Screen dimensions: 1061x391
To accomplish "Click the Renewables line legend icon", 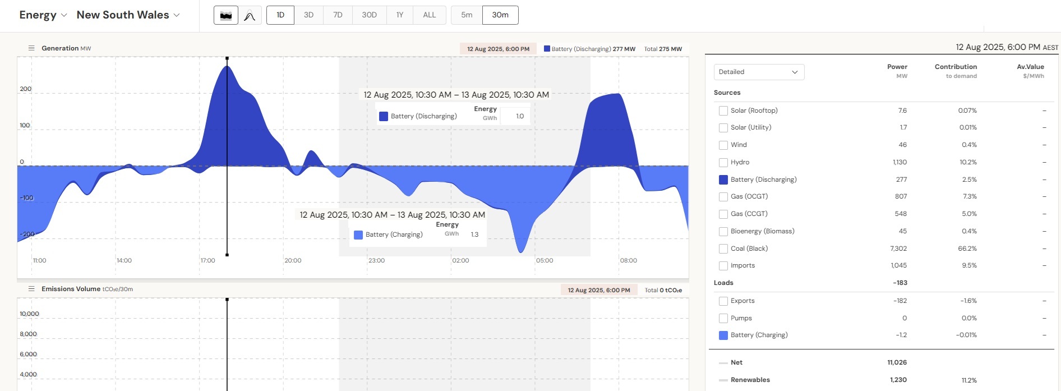I will pyautogui.click(x=723, y=380).
